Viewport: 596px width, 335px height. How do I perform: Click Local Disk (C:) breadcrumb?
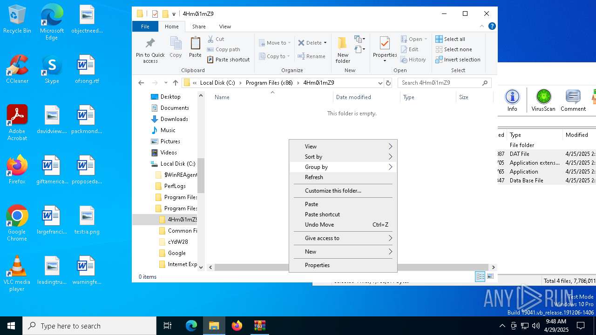[217, 83]
